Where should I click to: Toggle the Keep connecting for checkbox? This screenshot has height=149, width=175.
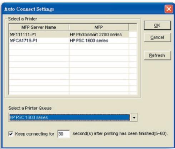[x=11, y=134]
